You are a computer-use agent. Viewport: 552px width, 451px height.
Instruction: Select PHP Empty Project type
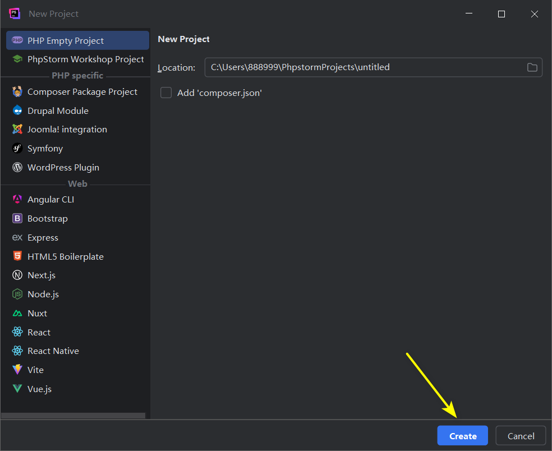coord(77,40)
